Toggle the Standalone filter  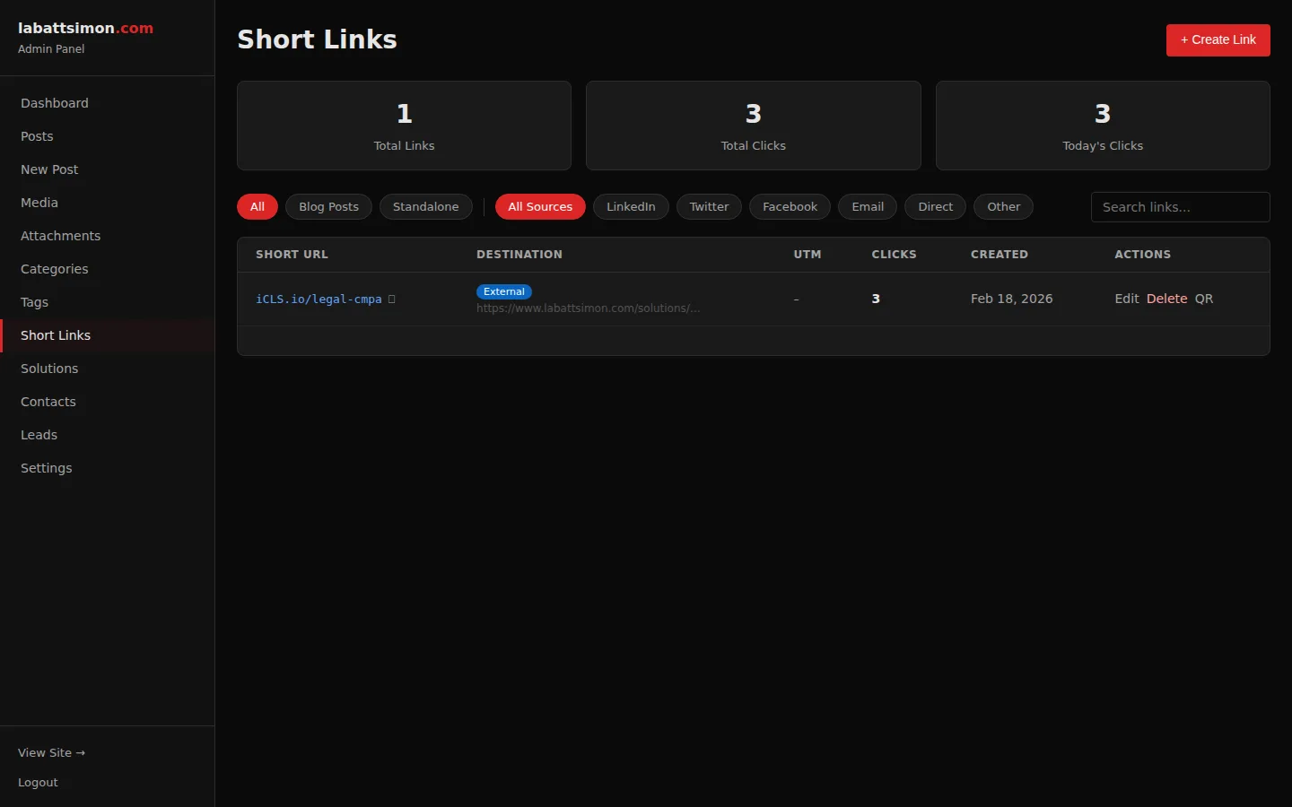coord(425,206)
